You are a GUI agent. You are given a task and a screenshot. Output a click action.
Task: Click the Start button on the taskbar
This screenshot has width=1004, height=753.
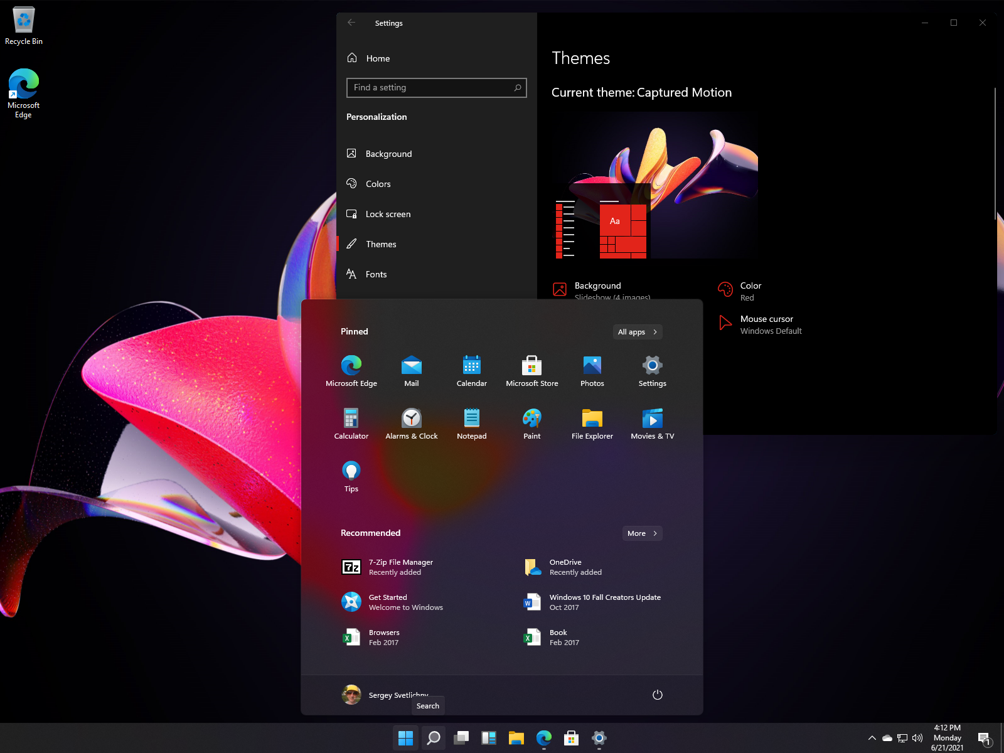[406, 738]
